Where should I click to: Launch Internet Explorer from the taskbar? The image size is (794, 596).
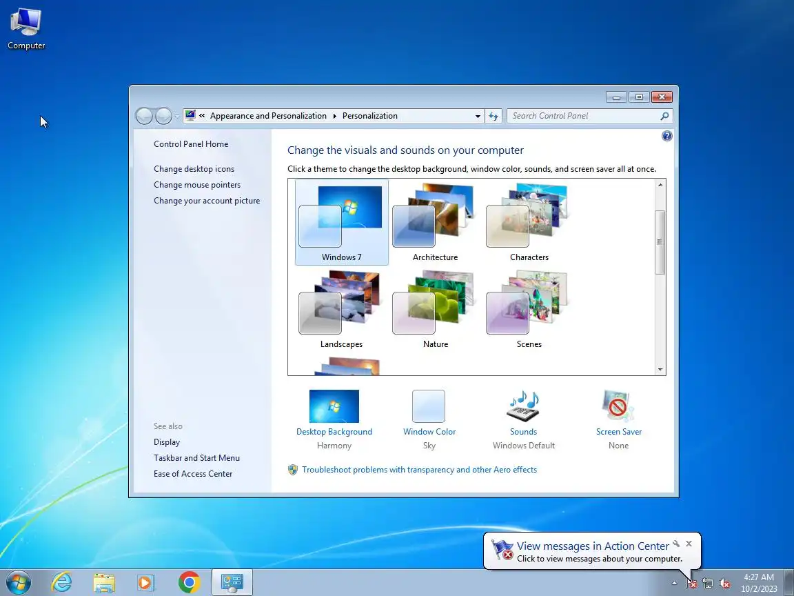point(62,582)
